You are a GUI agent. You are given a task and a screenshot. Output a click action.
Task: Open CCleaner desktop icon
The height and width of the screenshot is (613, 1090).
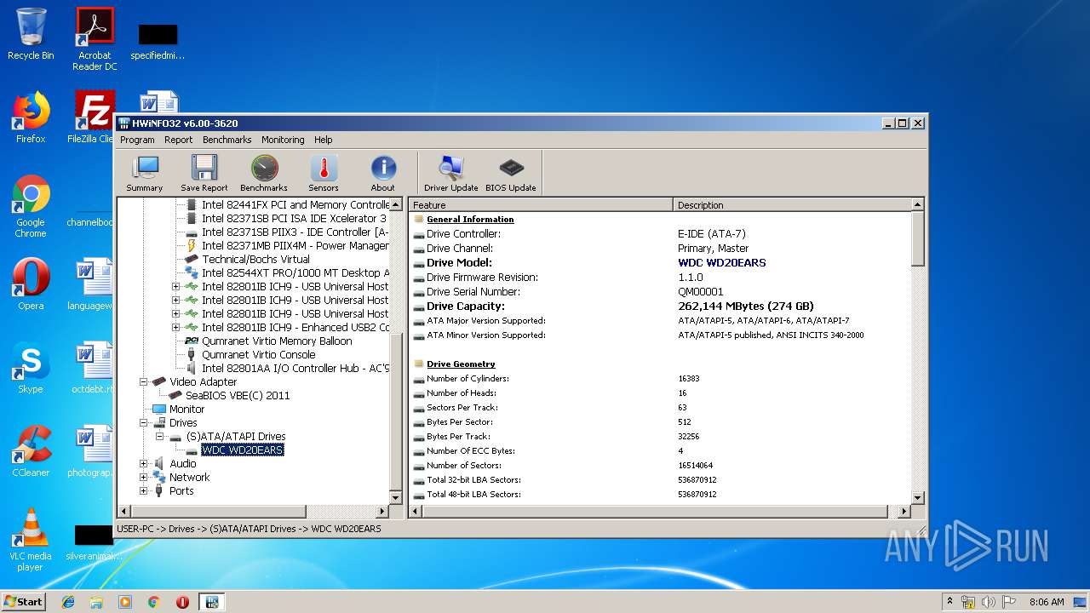(31, 452)
